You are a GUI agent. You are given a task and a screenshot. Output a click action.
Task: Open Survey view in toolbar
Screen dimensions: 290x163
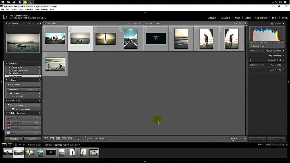pos(64,138)
